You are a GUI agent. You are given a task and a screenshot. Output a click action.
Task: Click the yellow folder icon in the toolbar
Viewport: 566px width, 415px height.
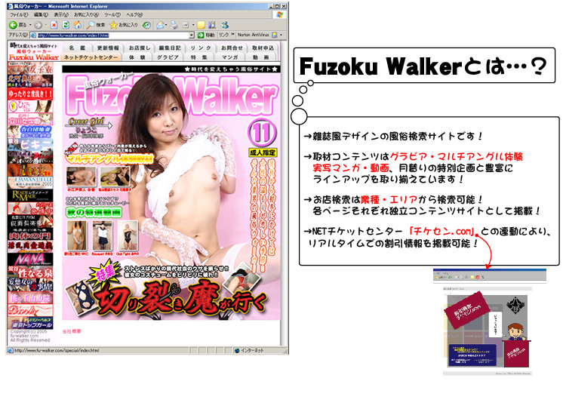click(201, 25)
